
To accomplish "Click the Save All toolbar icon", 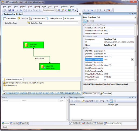I will 13,10.
